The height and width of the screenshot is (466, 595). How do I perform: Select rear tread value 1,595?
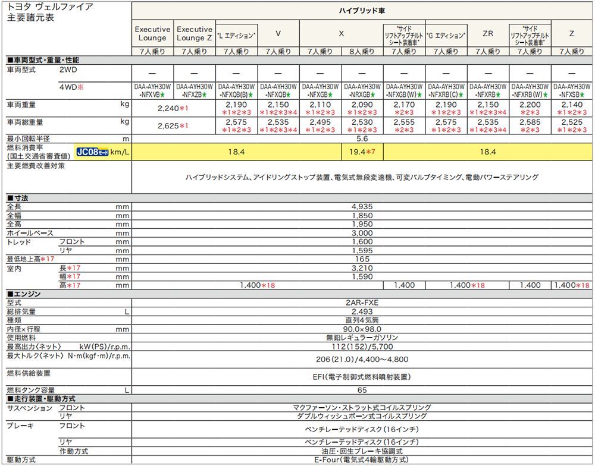pyautogui.click(x=362, y=250)
